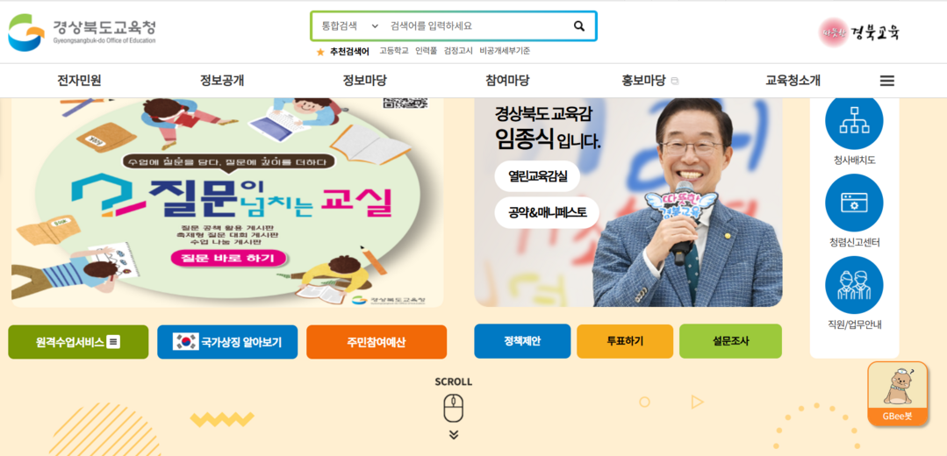Click the magnifier search icon
This screenshot has height=456, width=947.
click(x=578, y=26)
